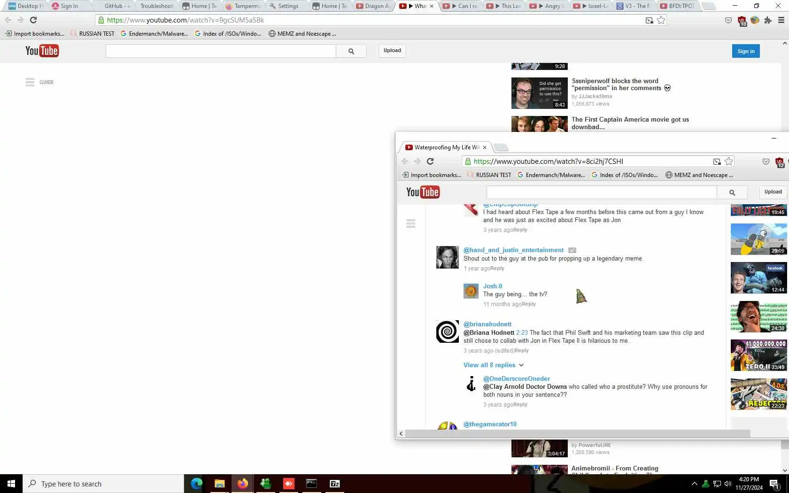
Task: Show hidden system tray icons chevron
Action: (695, 484)
